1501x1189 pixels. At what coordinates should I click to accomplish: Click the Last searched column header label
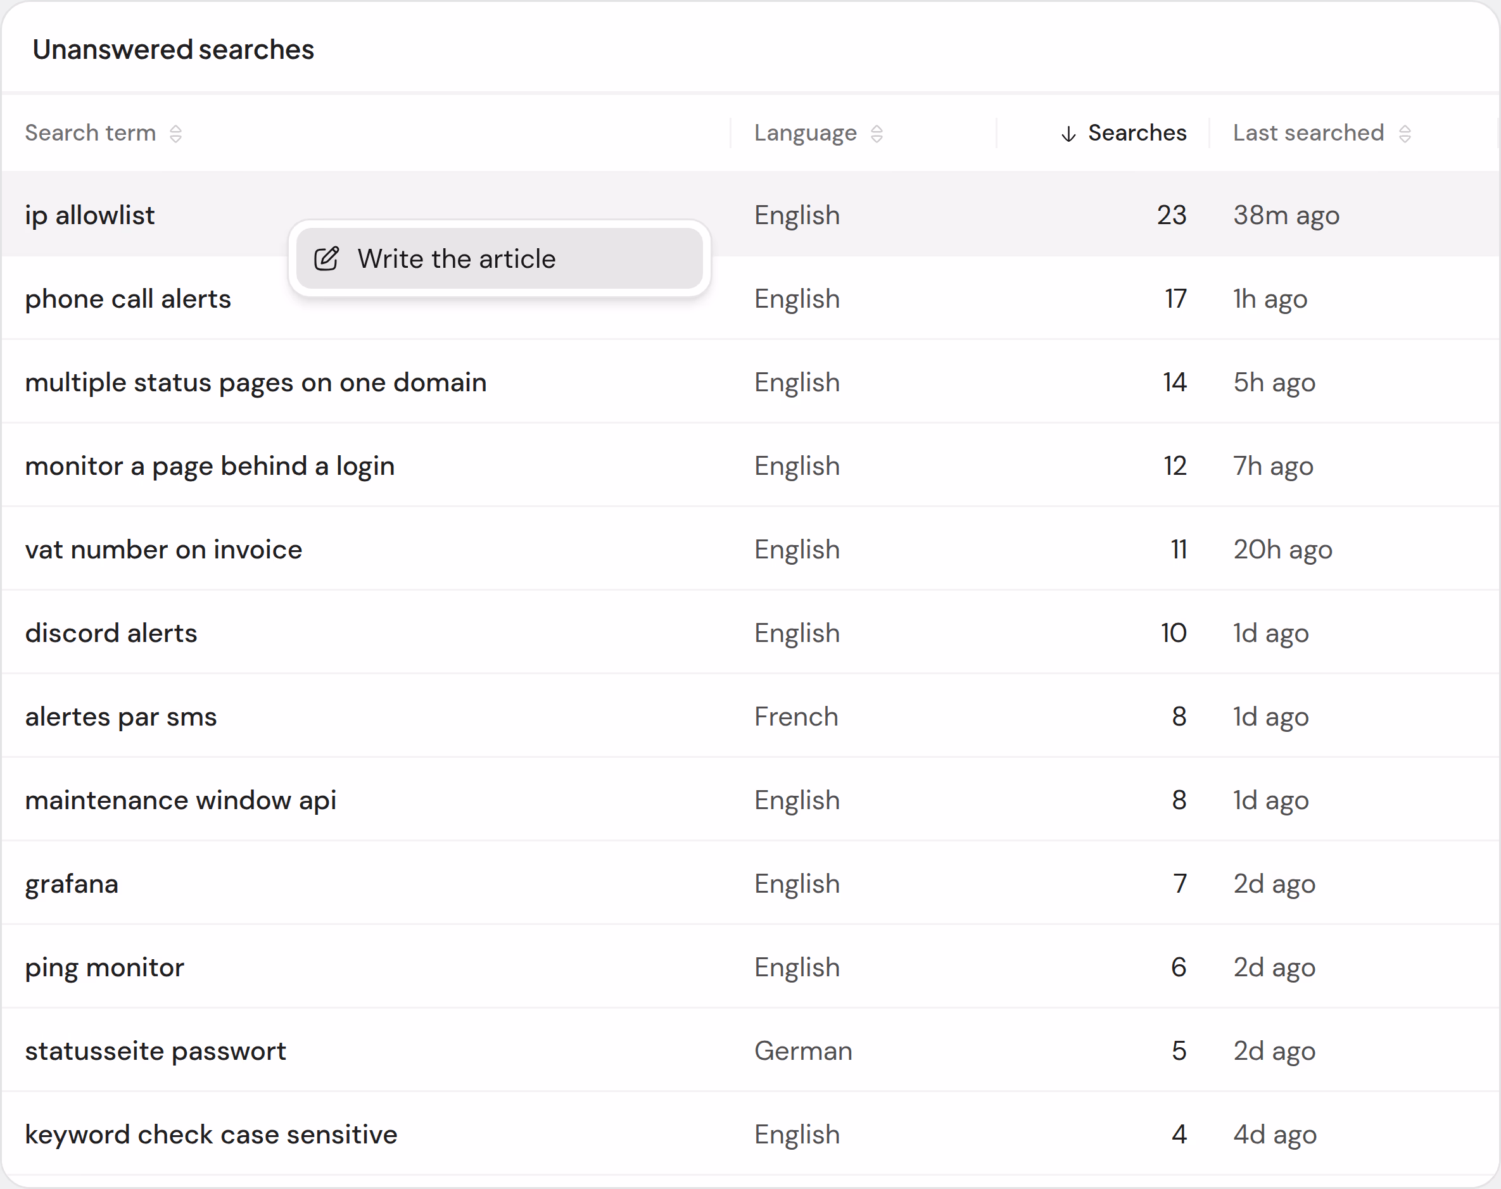point(1308,133)
